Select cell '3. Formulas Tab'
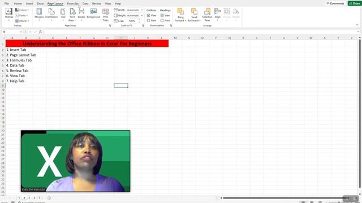Screen dimensions: 362x203 click(19, 60)
